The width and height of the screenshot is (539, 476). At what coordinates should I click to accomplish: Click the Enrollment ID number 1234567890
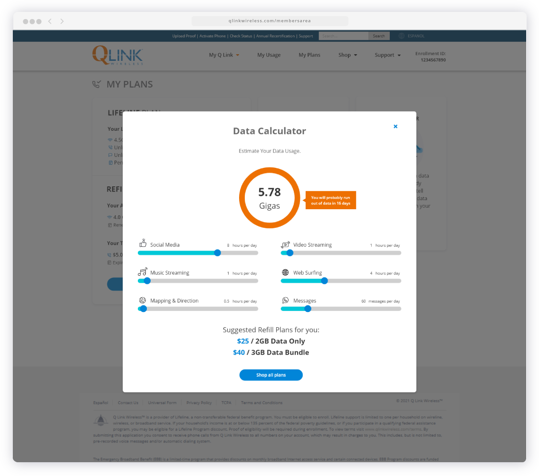[x=433, y=60]
